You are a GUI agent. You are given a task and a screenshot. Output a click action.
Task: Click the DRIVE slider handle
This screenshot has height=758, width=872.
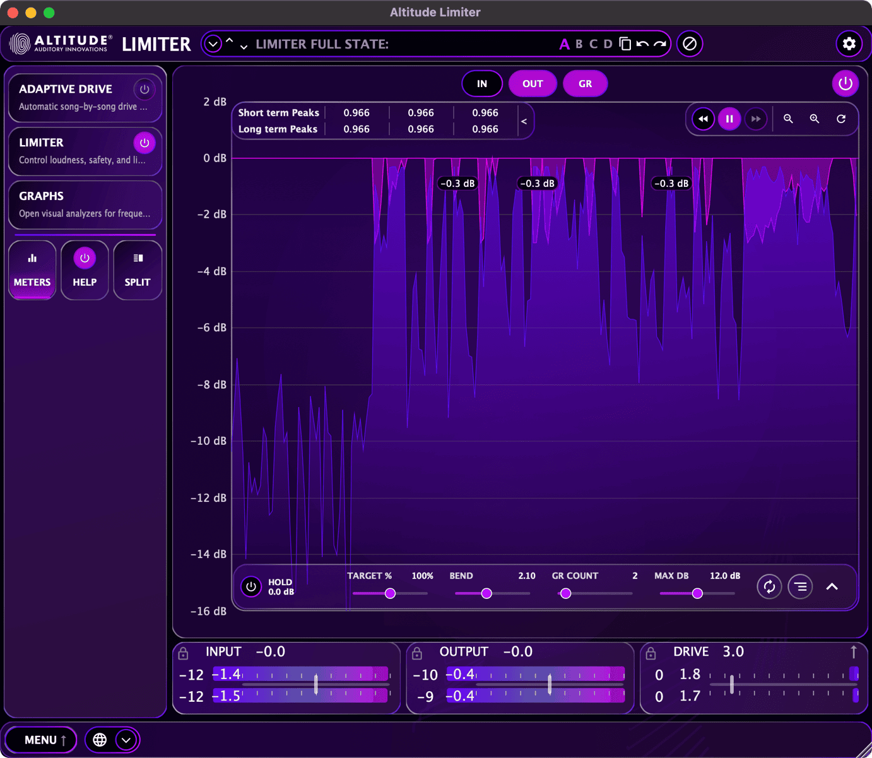pyautogui.click(x=732, y=684)
